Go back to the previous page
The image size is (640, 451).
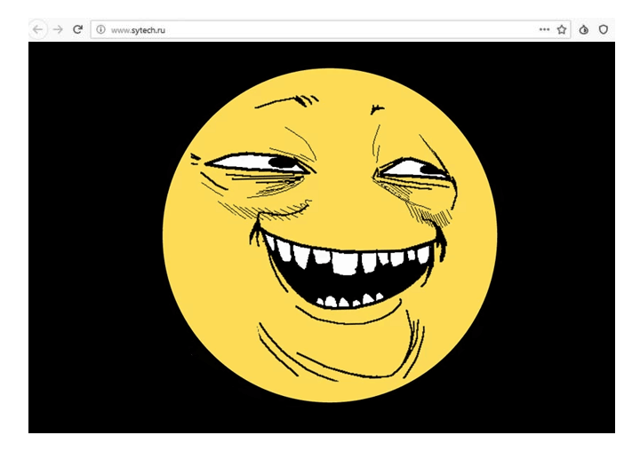[x=38, y=30]
